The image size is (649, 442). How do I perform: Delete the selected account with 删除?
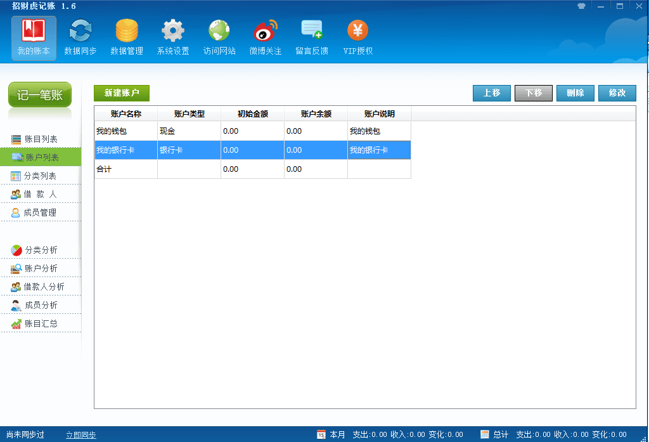[575, 93]
